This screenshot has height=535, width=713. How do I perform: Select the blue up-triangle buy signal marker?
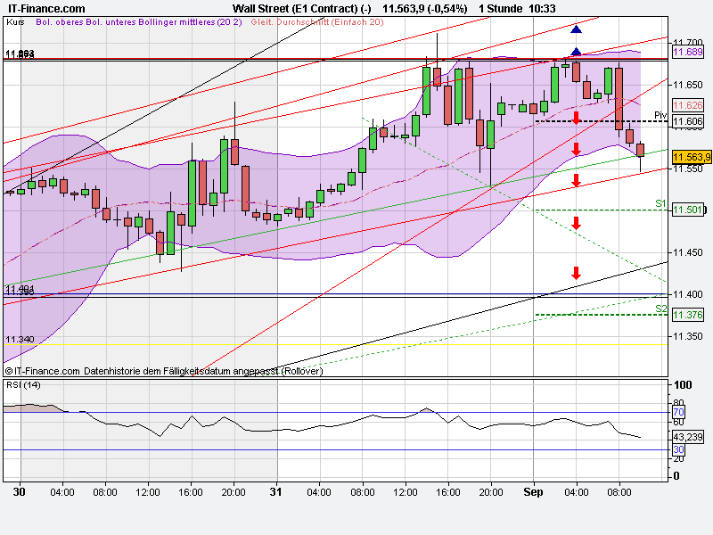(576, 28)
